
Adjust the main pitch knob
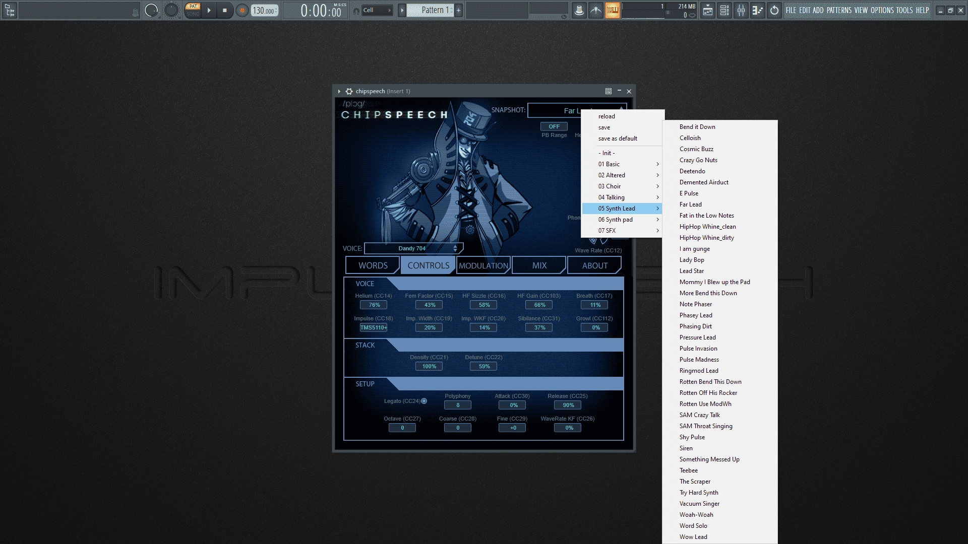pyautogui.click(x=171, y=10)
